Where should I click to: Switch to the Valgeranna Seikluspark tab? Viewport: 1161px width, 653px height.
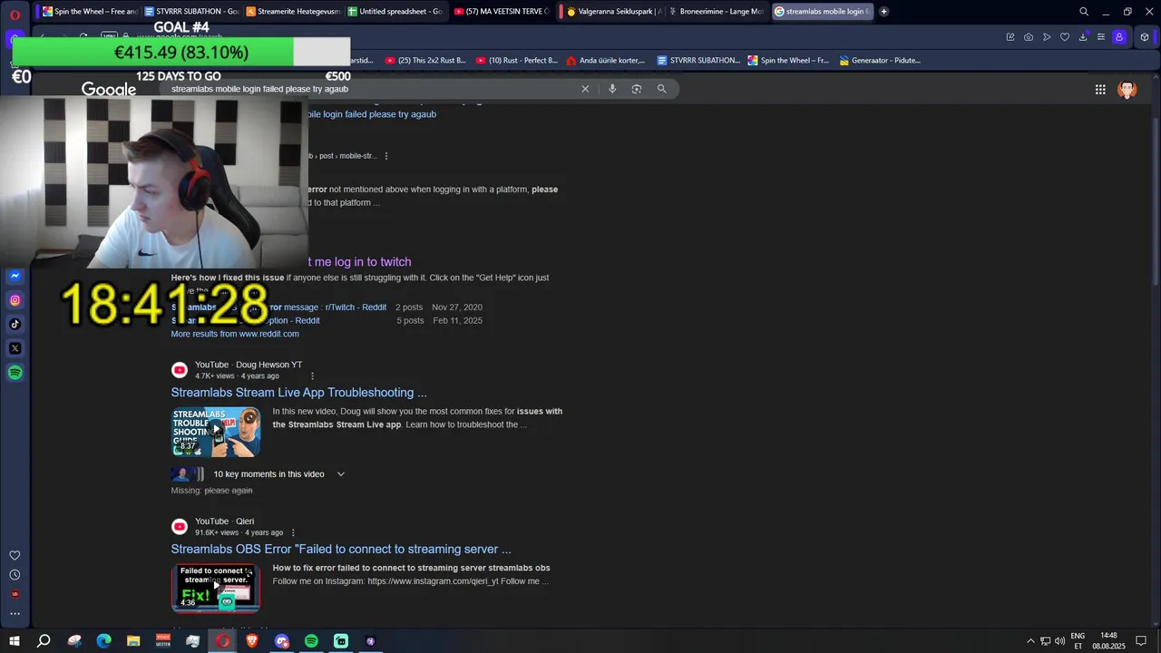[x=610, y=12]
